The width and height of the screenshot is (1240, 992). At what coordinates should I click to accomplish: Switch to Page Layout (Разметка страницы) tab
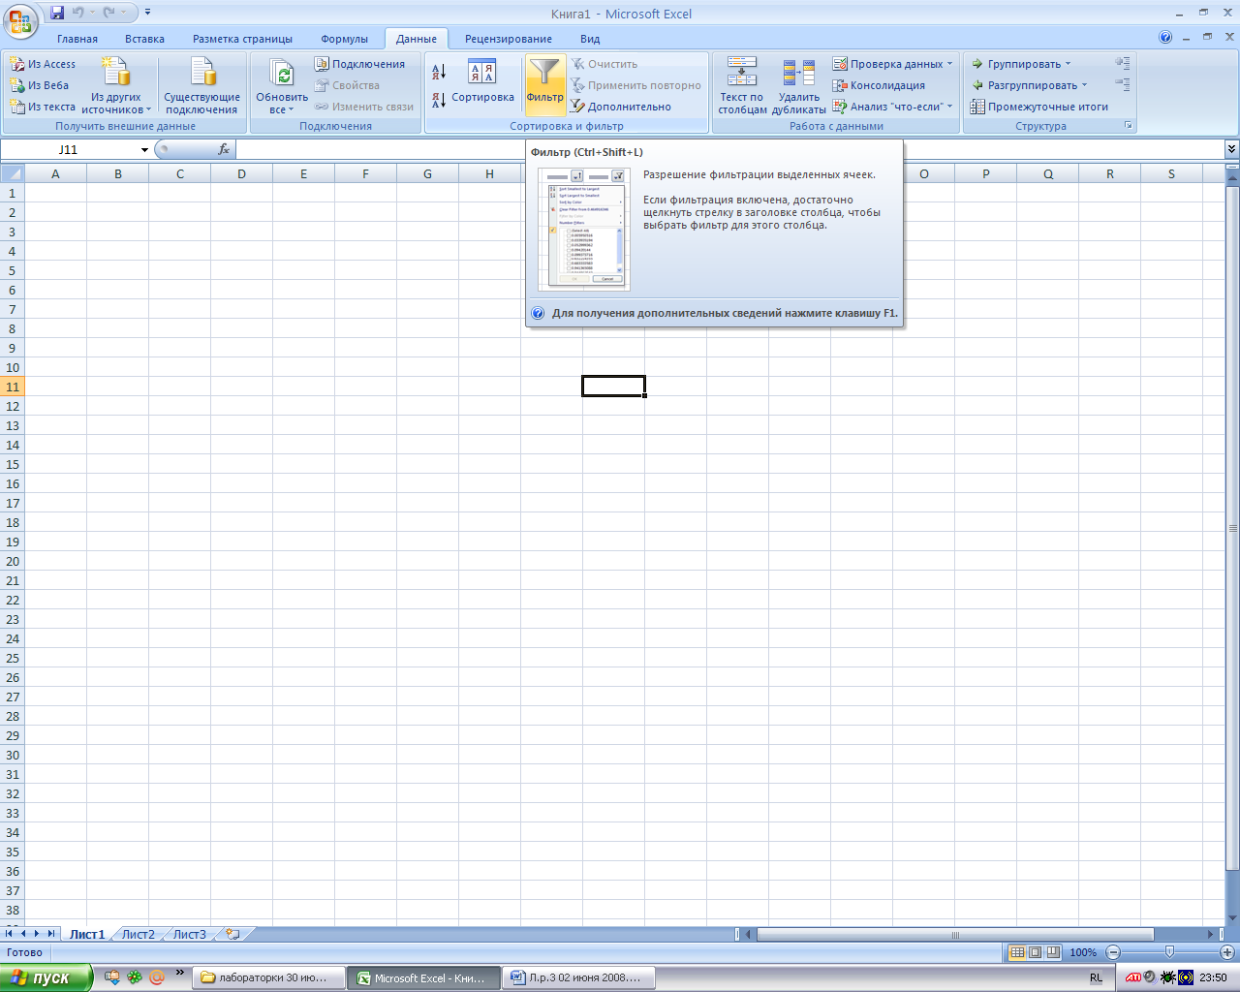pyautogui.click(x=242, y=39)
